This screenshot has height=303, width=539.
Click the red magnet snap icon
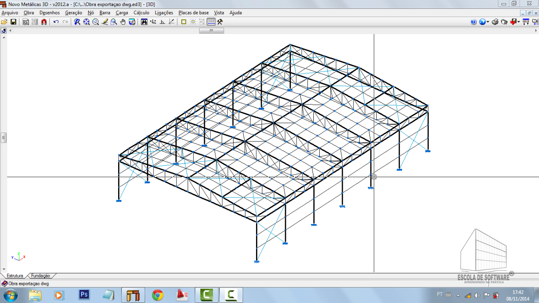tap(44, 22)
